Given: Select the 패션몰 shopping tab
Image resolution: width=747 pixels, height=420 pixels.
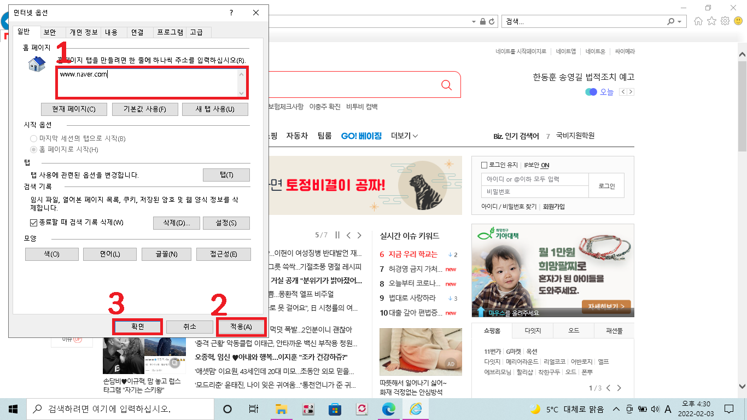Looking at the screenshot, I should 614,331.
